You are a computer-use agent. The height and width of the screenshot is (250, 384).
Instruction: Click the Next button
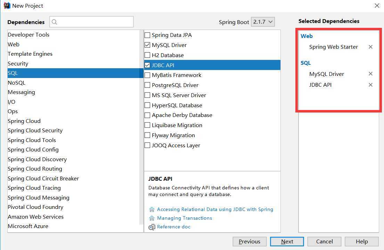point(287,242)
